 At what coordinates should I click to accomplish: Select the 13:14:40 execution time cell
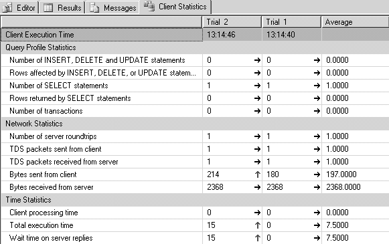click(x=292, y=35)
